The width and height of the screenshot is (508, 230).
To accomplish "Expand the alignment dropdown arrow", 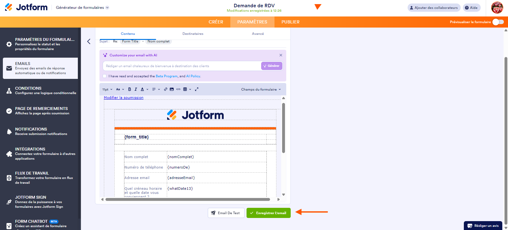I will pos(159,89).
